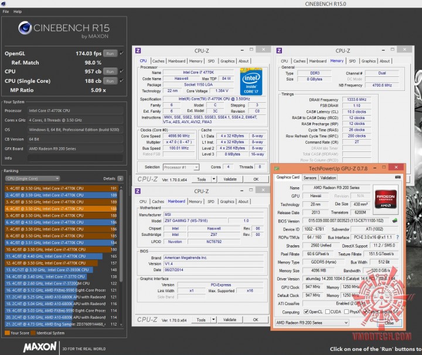Click the GPU-Z Driver Version field

350,279
